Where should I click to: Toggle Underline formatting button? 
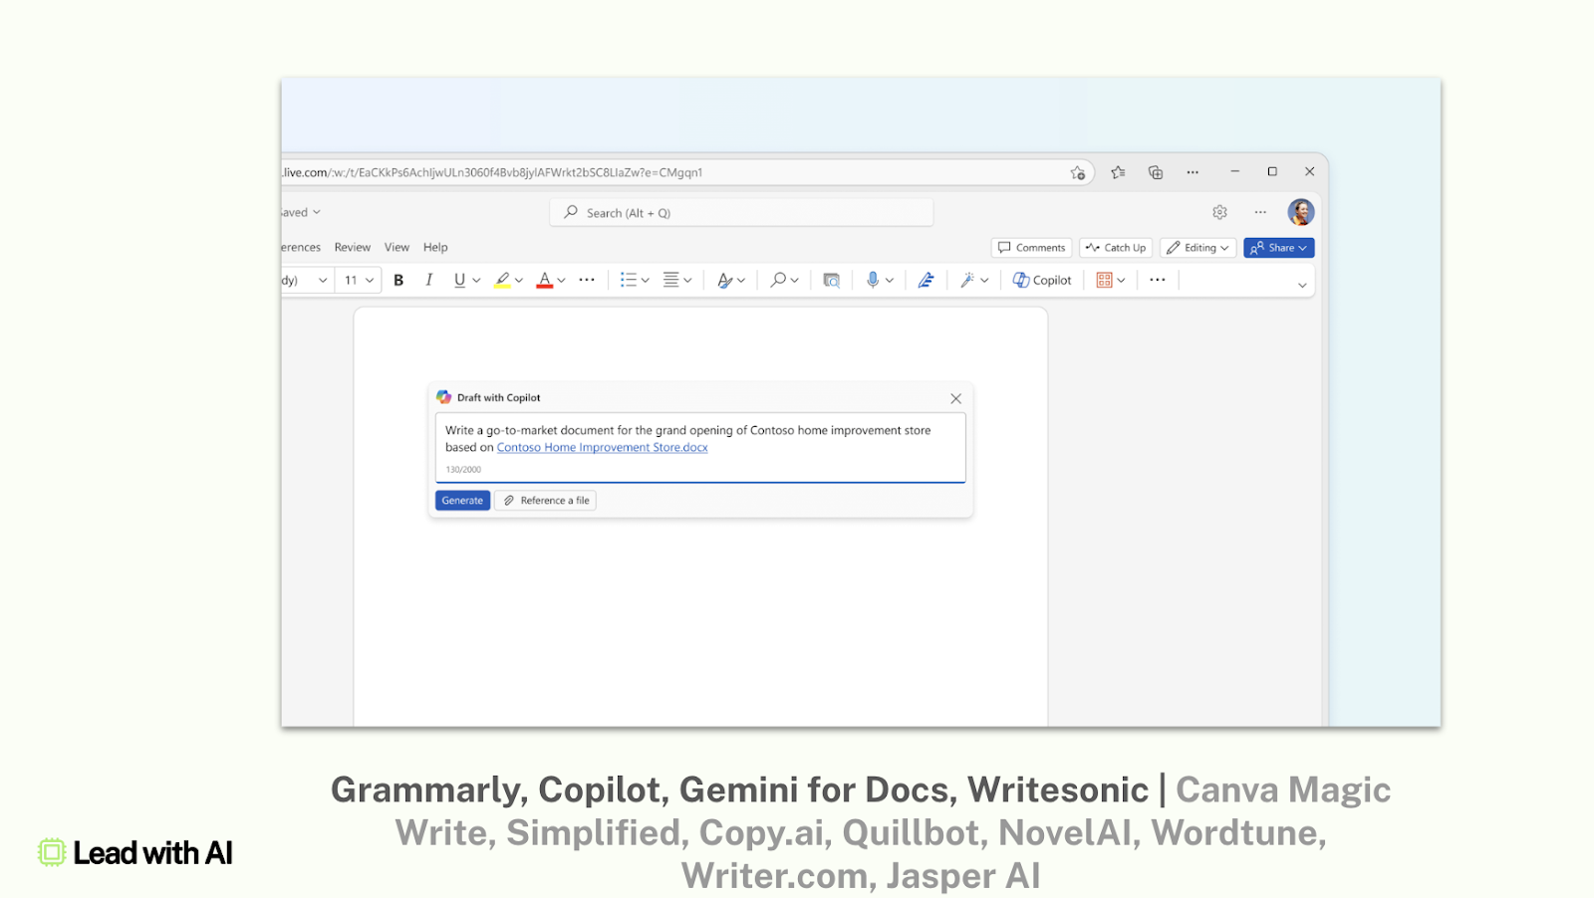pyautogui.click(x=459, y=281)
